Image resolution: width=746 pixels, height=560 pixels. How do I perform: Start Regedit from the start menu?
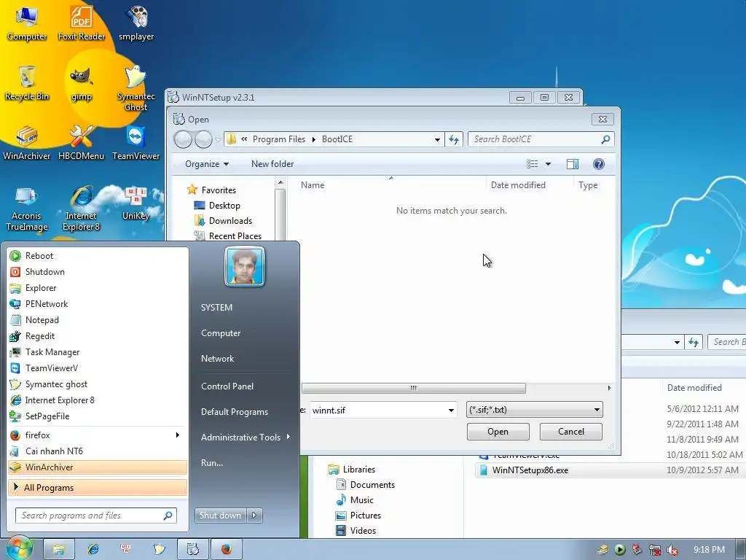click(98, 336)
